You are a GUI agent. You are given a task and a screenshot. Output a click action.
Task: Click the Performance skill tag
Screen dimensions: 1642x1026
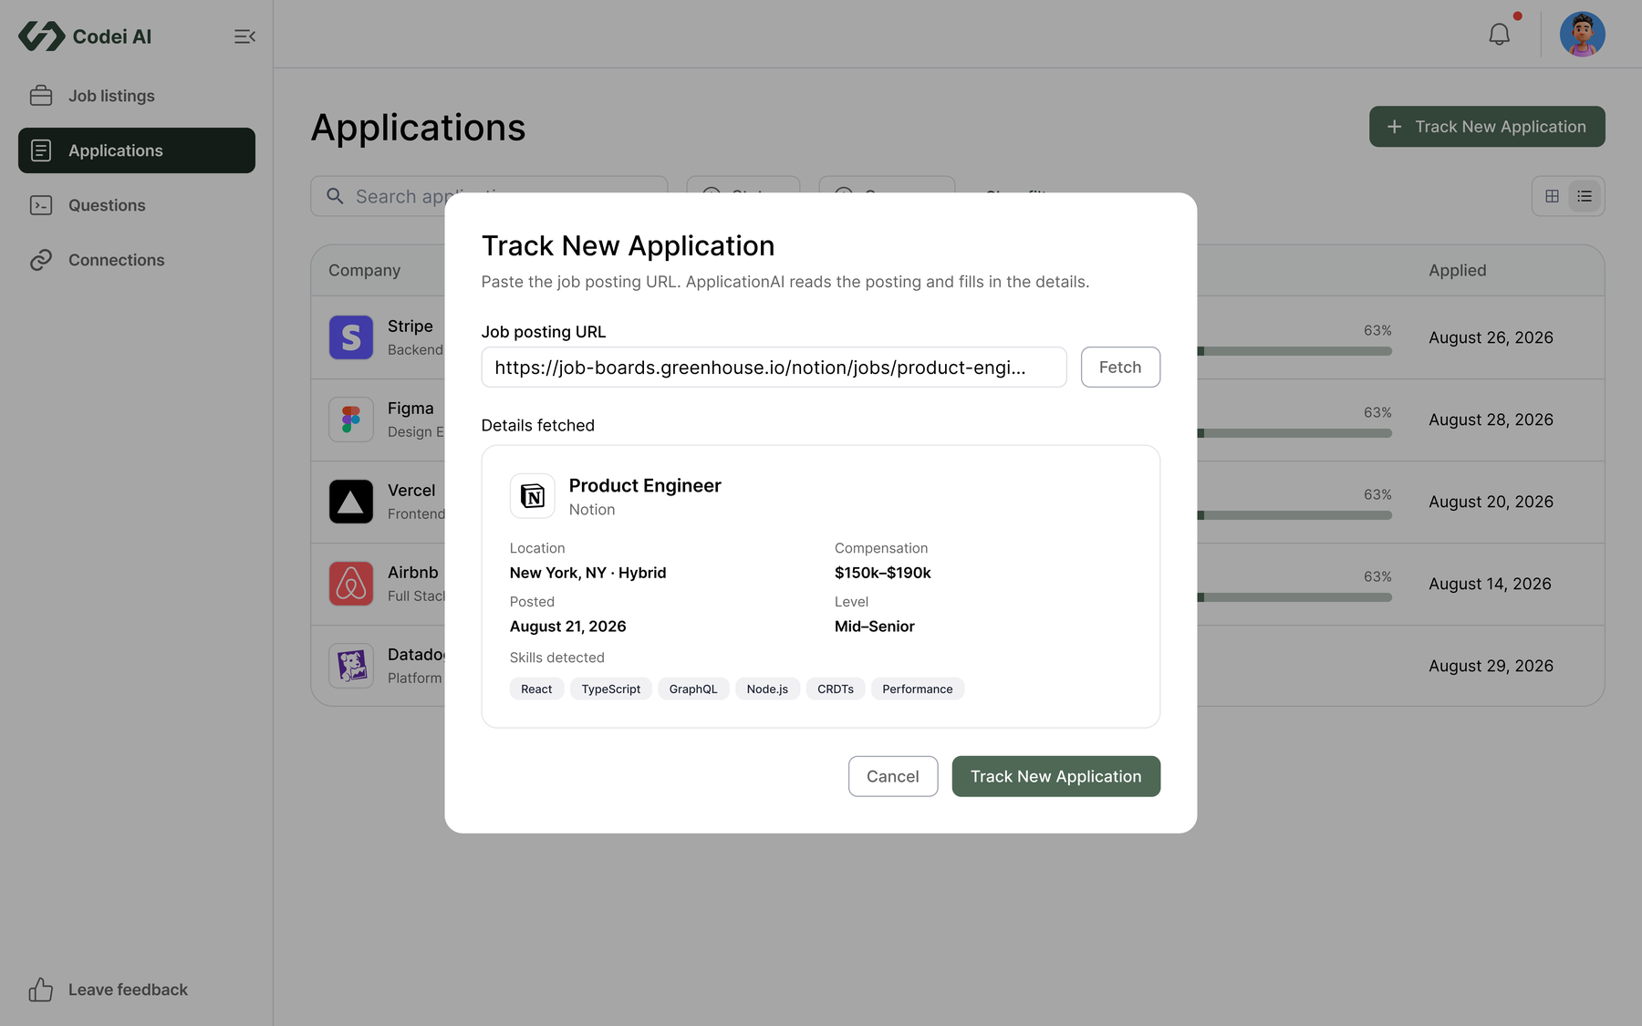(x=918, y=689)
